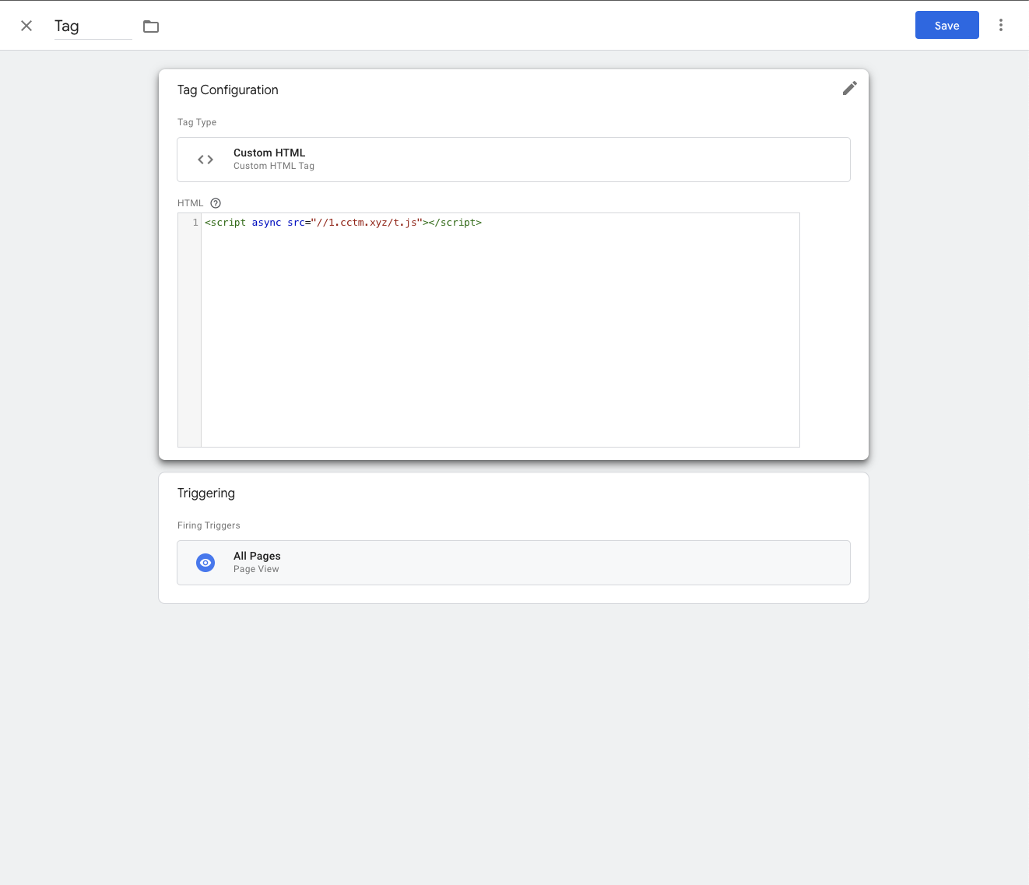
Task: Click the Custom HTML Tag subtitle text
Action: 274,166
